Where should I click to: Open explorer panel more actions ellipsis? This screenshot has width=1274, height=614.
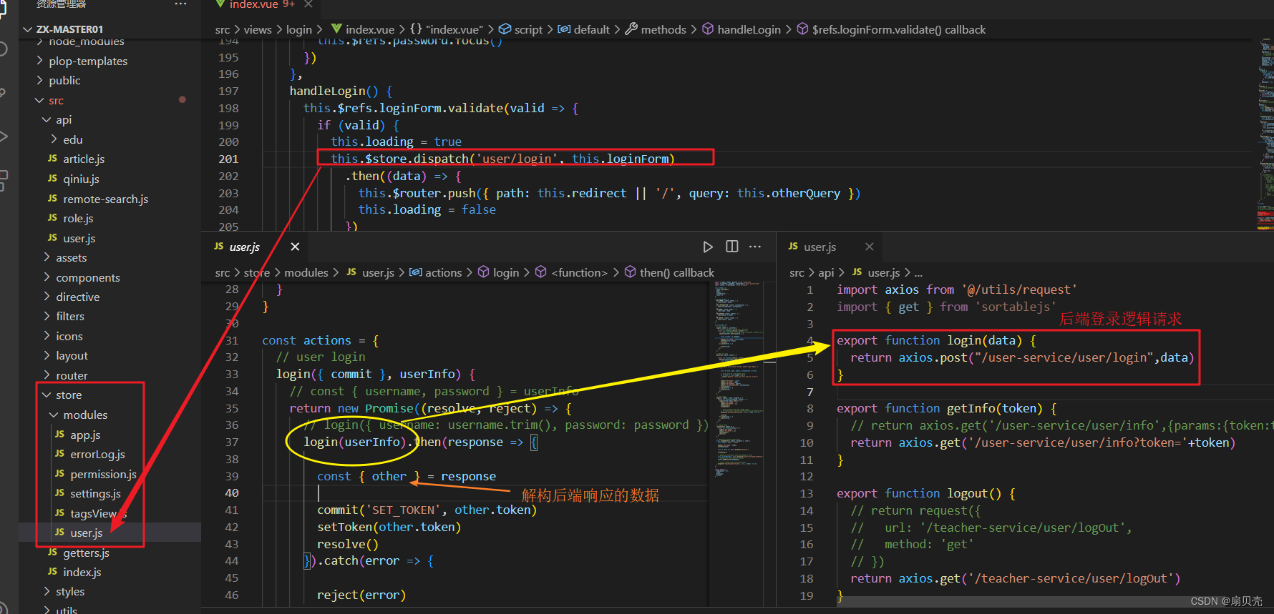tap(180, 4)
